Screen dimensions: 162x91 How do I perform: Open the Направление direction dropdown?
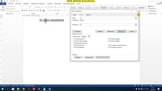click(x=89, y=36)
